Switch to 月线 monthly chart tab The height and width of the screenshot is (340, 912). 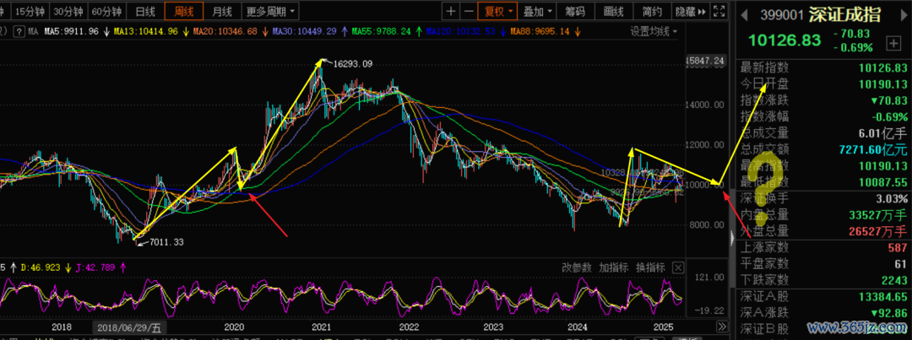222,12
